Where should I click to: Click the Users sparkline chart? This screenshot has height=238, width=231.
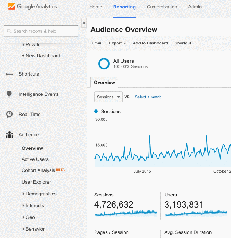coord(196,213)
